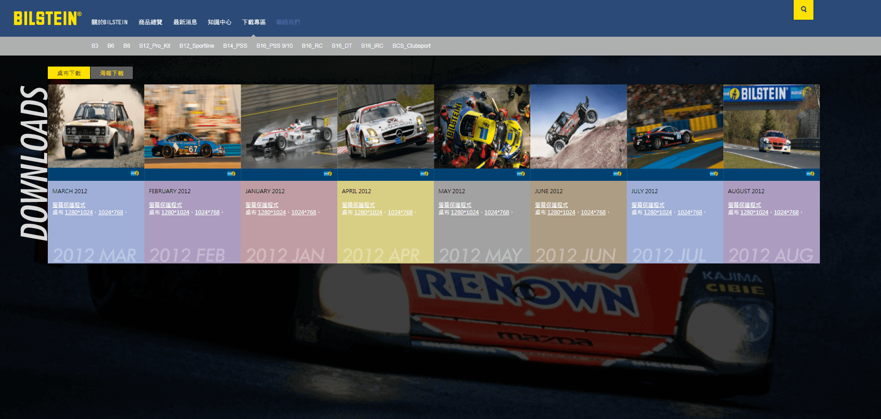Download June 2012 螢幕保護程式 screensaver
This screenshot has width=881, height=419.
[551, 205]
